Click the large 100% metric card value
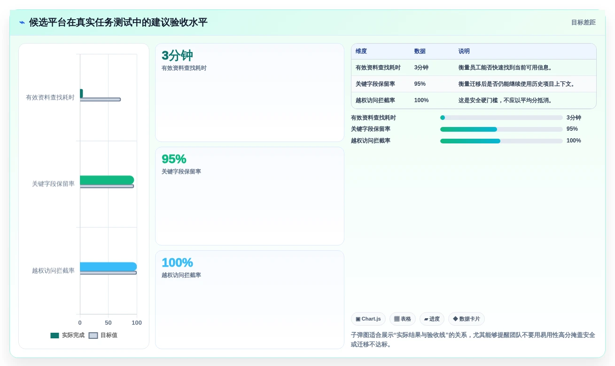This screenshot has height=366, width=615. [x=177, y=263]
